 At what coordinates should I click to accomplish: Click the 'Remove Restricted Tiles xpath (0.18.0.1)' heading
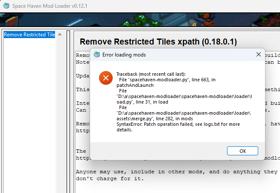pos(158,42)
